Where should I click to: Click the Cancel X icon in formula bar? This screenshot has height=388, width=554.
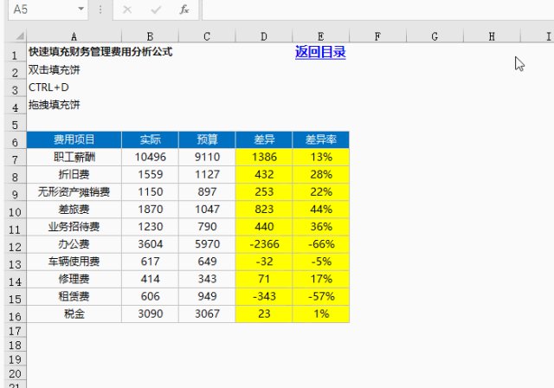click(127, 10)
